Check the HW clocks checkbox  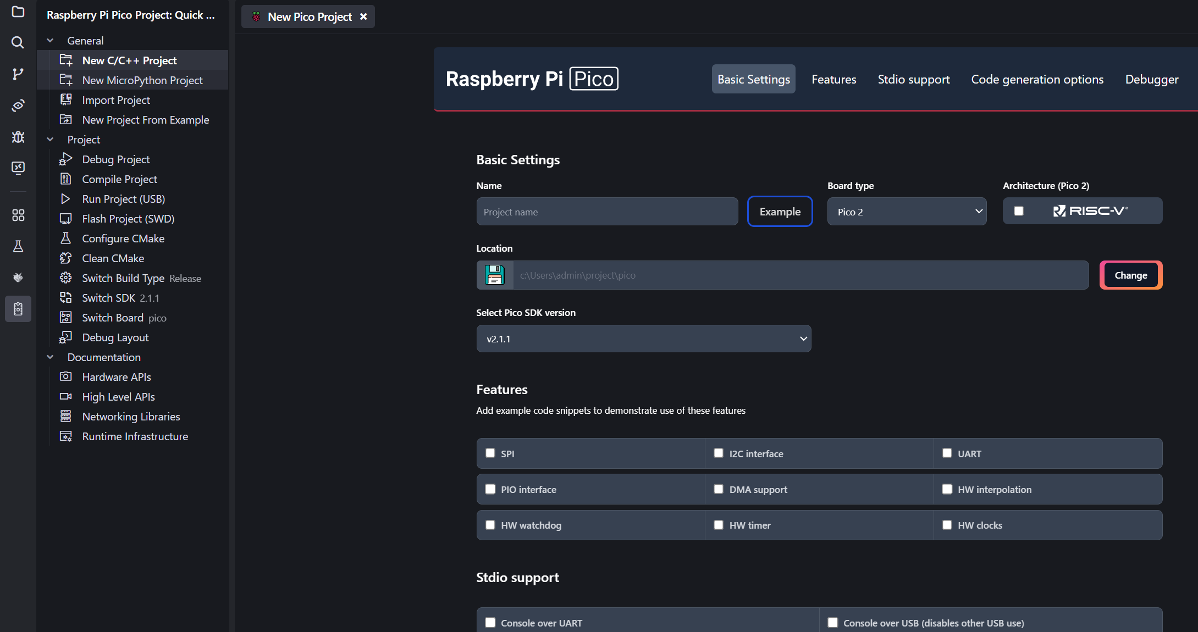(947, 525)
